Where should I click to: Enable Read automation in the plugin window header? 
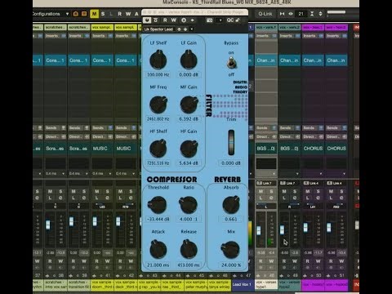pos(165,20)
